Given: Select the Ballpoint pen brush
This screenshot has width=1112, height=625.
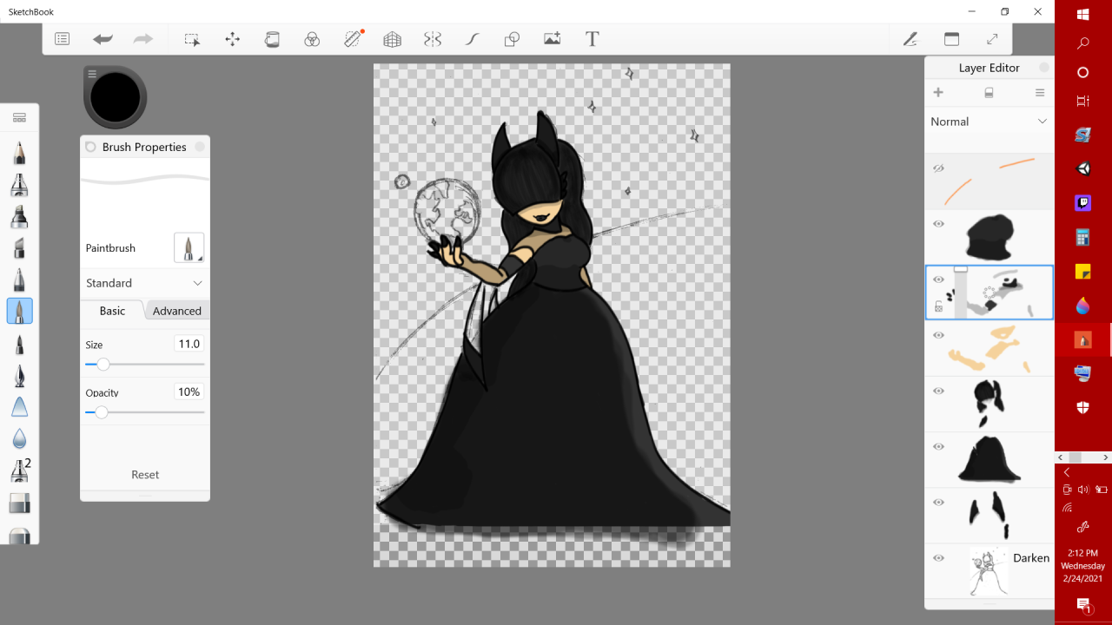Looking at the screenshot, I should [x=19, y=280].
